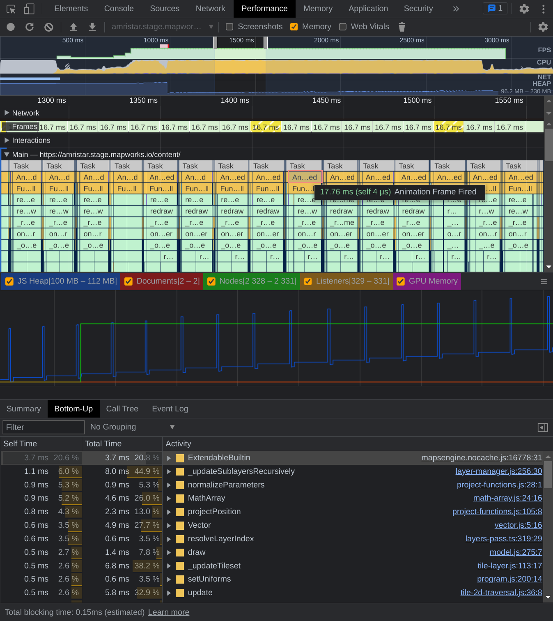Toggle the device toolbar icon

(29, 9)
